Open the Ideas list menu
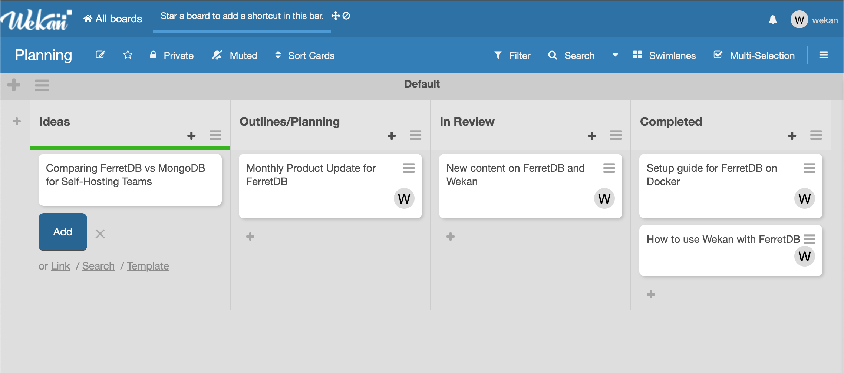Viewport: 844px width, 373px height. click(x=215, y=135)
